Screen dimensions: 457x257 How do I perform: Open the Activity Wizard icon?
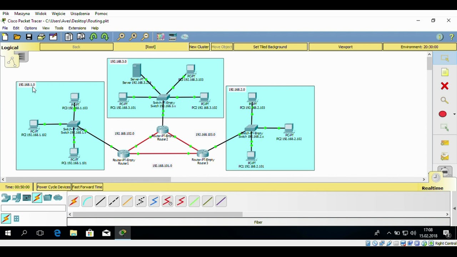53,37
